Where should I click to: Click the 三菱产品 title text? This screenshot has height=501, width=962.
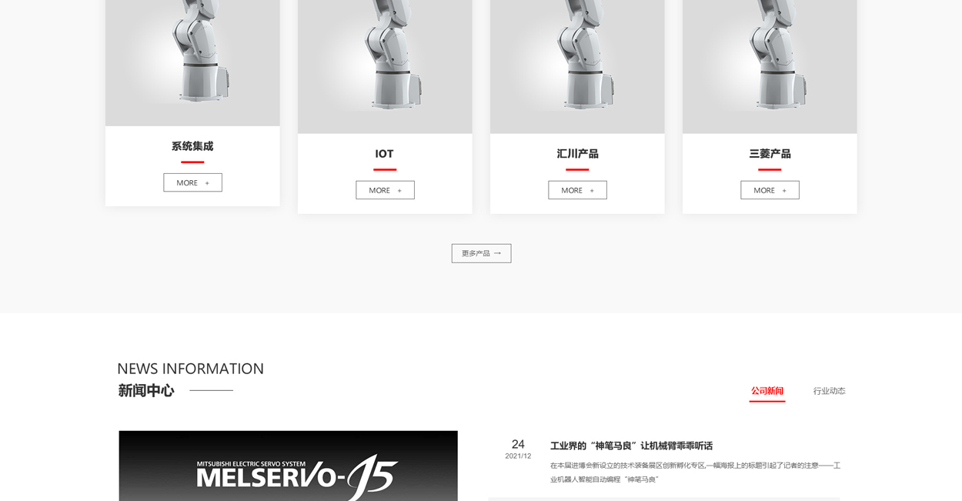pyautogui.click(x=770, y=154)
